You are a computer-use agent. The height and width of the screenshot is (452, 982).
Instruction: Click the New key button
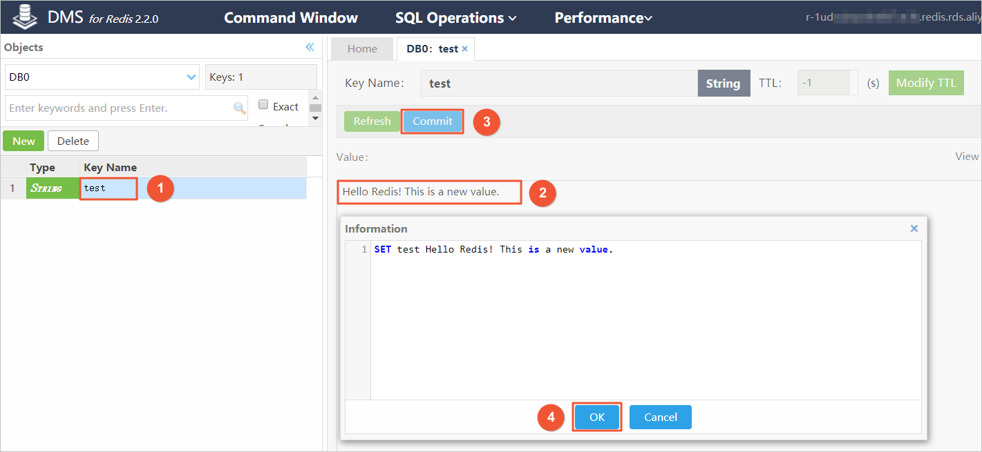(23, 141)
